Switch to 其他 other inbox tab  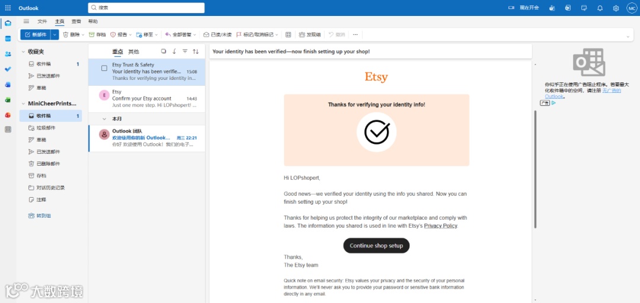coord(133,51)
